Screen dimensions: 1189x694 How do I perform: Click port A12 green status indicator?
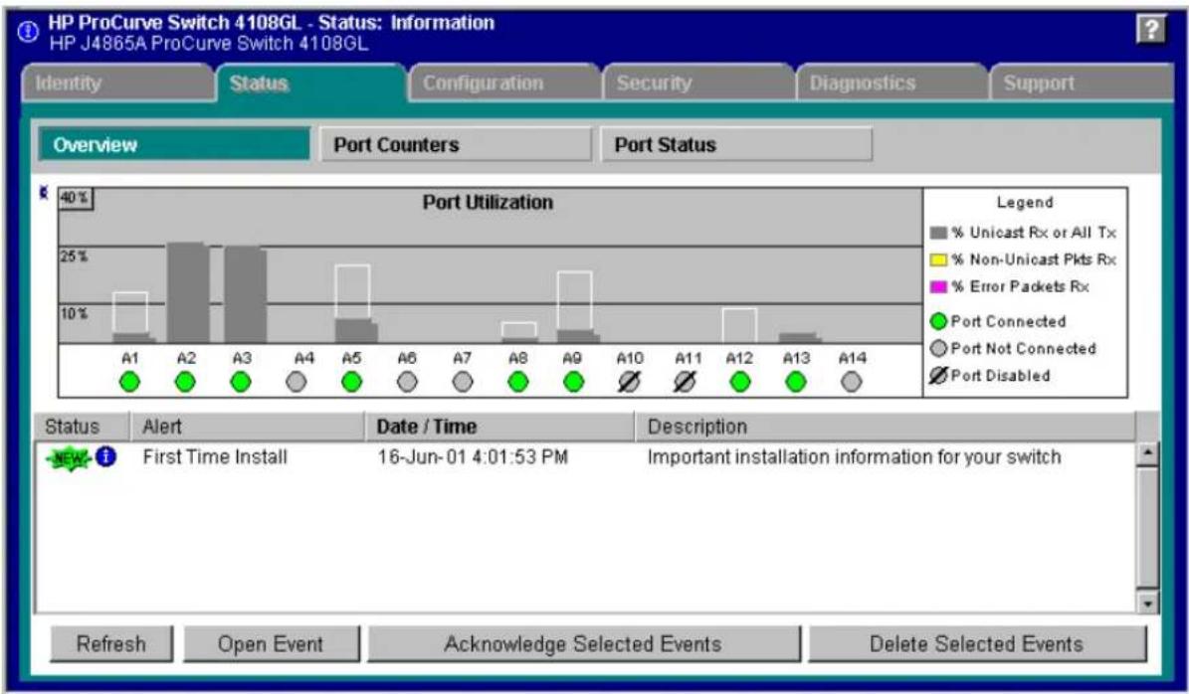coord(740,383)
